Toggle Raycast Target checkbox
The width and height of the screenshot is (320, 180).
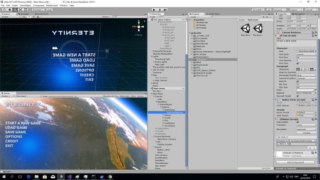298,96
